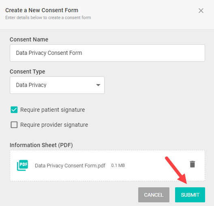This screenshot has width=214, height=206.
Task: Uncheck the Require patient signature checkbox
Action: (x=14, y=110)
